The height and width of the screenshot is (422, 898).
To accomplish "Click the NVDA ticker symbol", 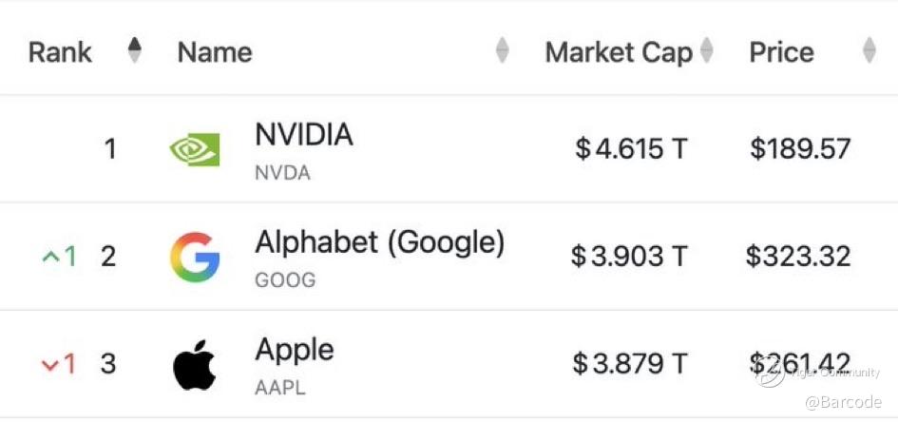I will tap(282, 173).
